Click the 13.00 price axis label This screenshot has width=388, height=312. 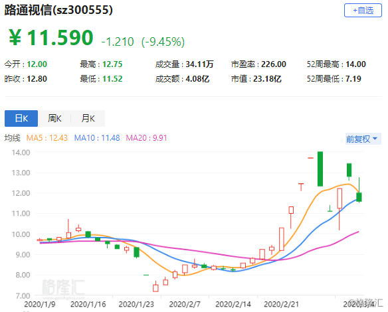click(x=21, y=173)
